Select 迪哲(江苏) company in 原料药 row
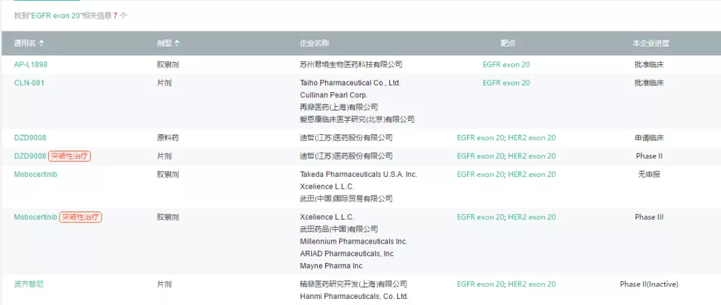Image resolution: width=721 pixels, height=305 pixels. [x=346, y=137]
